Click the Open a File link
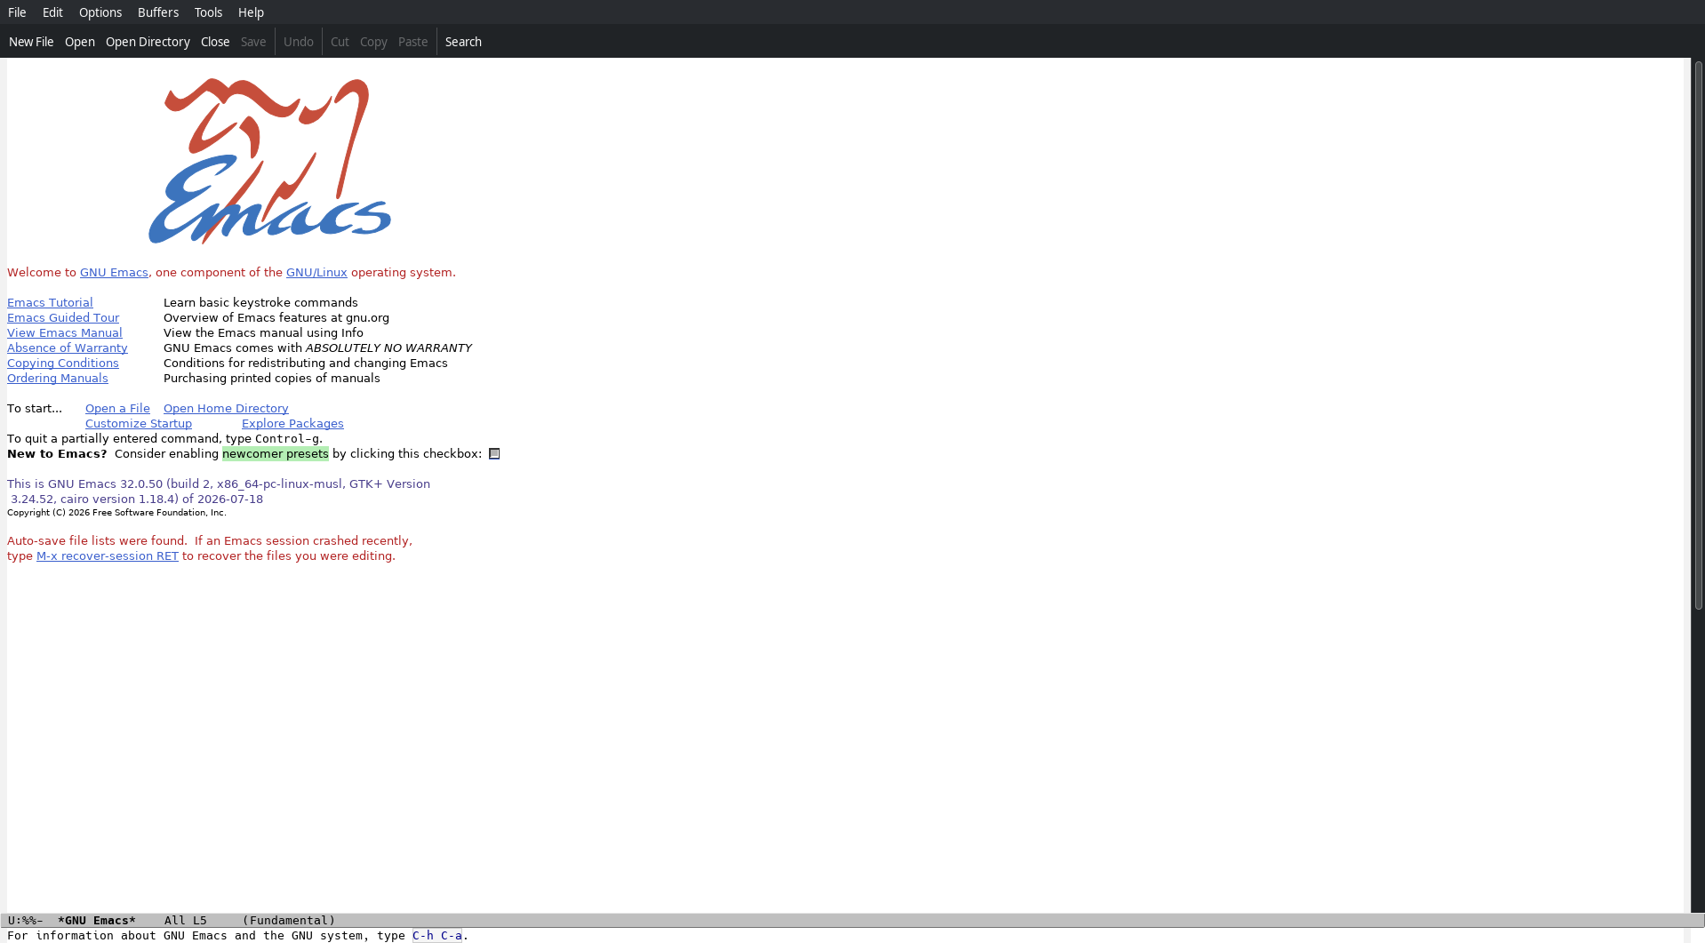 tap(117, 409)
